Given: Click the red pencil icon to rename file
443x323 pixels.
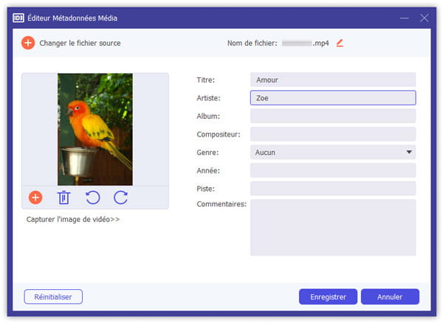Looking at the screenshot, I should [x=340, y=43].
